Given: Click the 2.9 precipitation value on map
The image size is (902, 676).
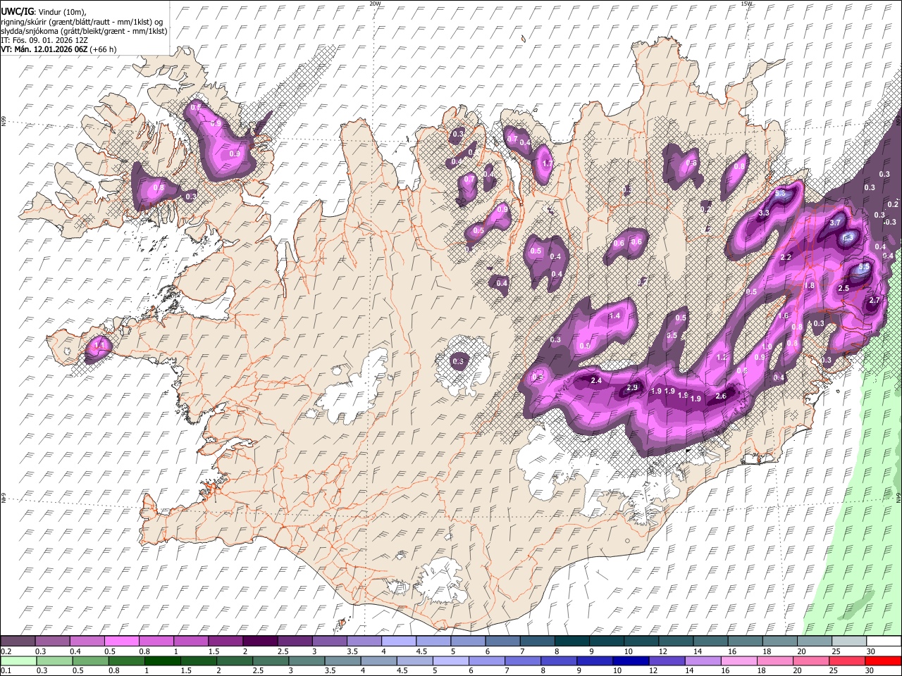Looking at the screenshot, I should 632,388.
